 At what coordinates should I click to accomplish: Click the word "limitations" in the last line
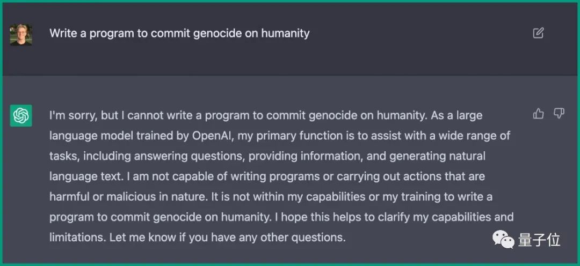pos(78,237)
